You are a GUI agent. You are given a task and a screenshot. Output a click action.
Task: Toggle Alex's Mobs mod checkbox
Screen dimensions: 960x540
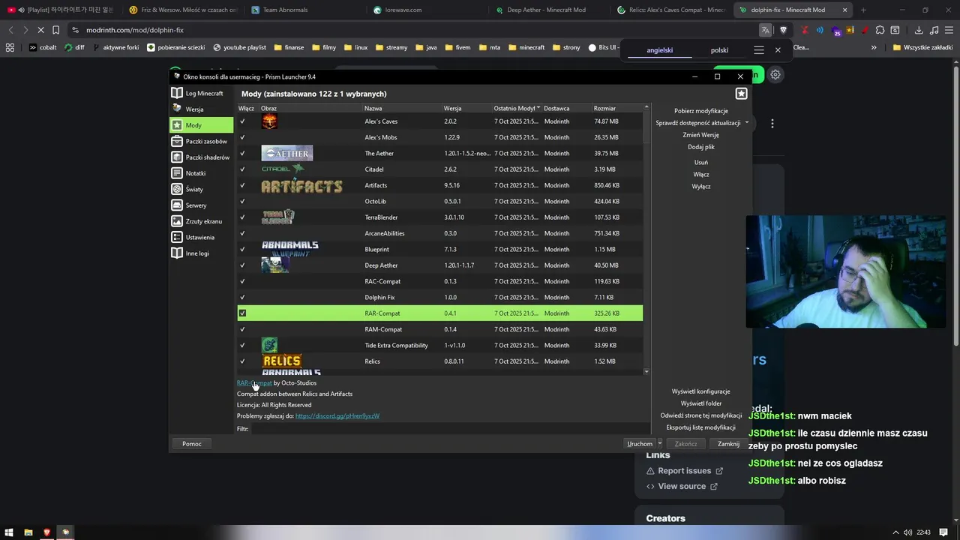pos(242,137)
